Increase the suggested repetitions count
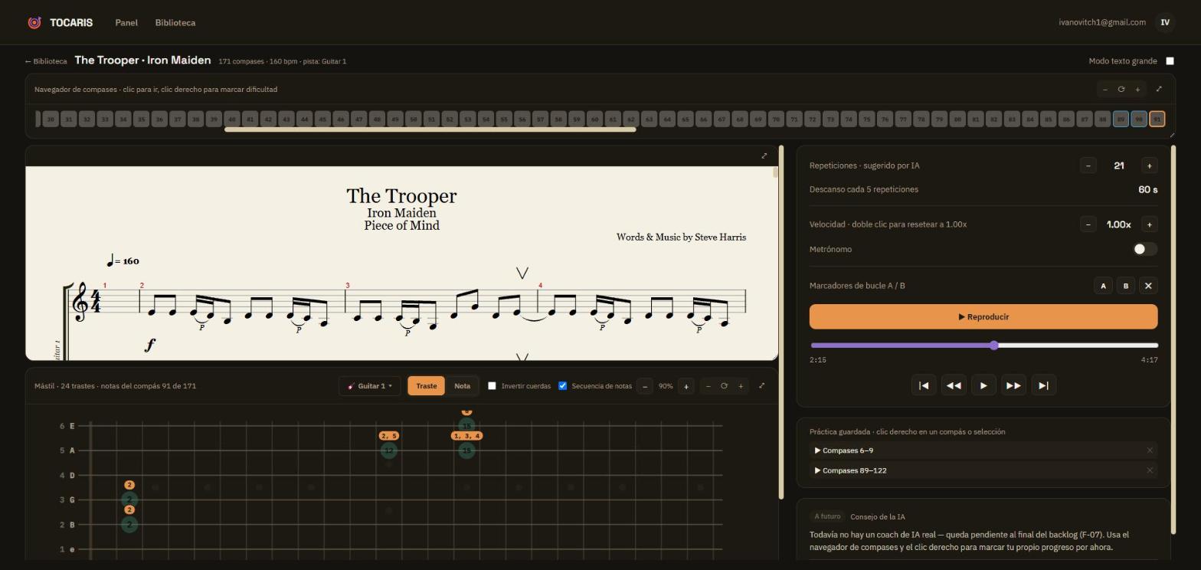 pyautogui.click(x=1149, y=165)
